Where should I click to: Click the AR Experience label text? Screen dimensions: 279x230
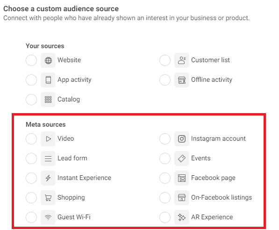[212, 217]
